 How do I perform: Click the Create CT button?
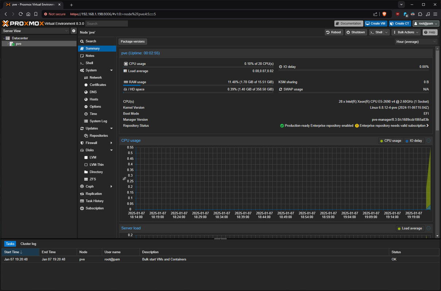(400, 23)
